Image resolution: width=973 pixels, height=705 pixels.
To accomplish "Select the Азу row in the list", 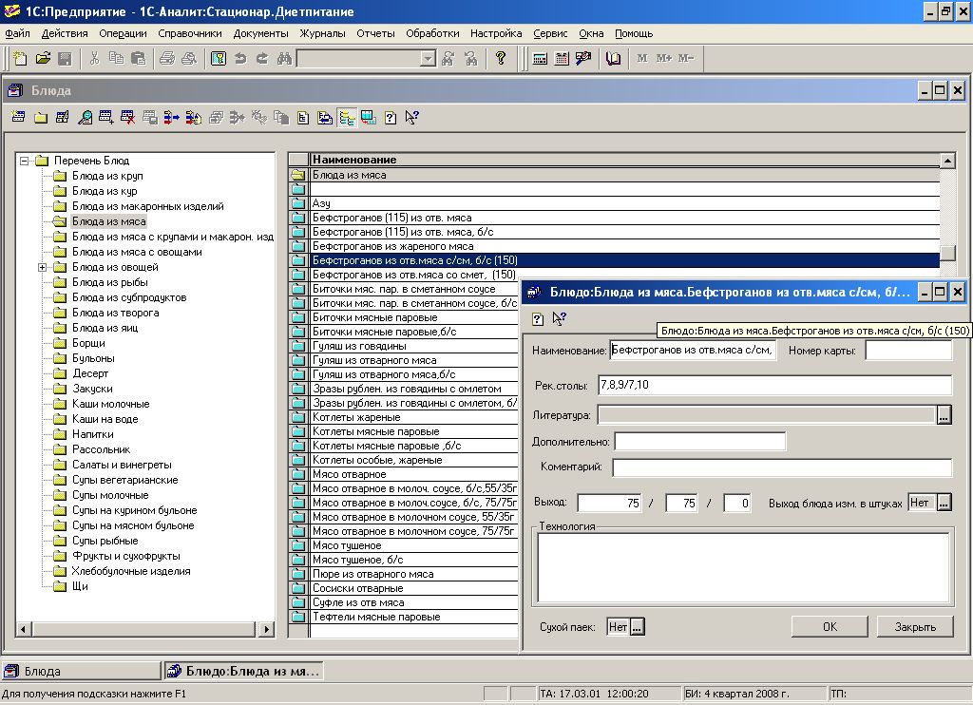I will tap(625, 203).
